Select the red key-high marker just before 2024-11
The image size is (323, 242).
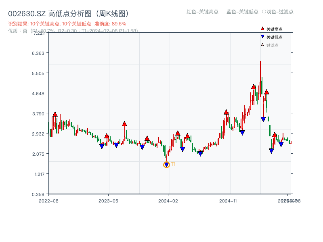[x=226, y=112]
